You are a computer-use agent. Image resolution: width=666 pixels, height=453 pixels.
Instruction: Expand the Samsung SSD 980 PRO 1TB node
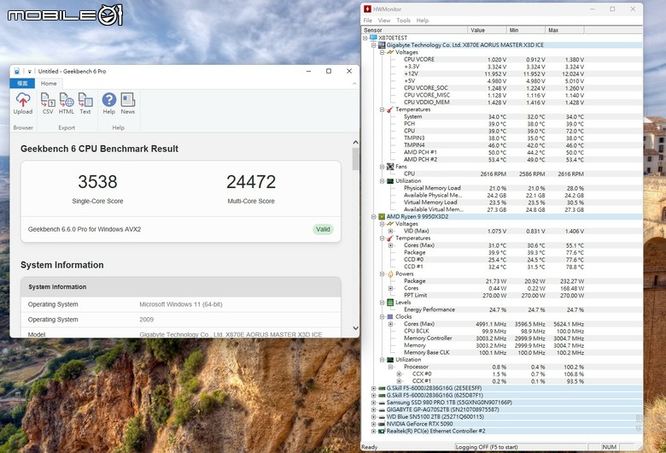[x=373, y=403]
